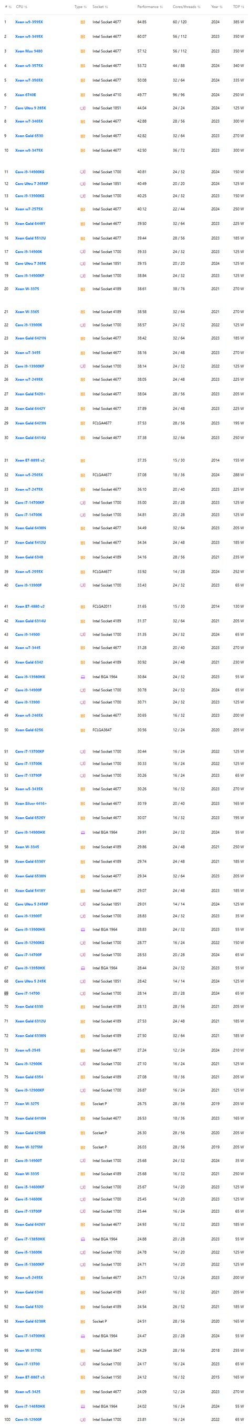
Task: Open the Core Ultra 9 285K link
Action: click(30, 108)
